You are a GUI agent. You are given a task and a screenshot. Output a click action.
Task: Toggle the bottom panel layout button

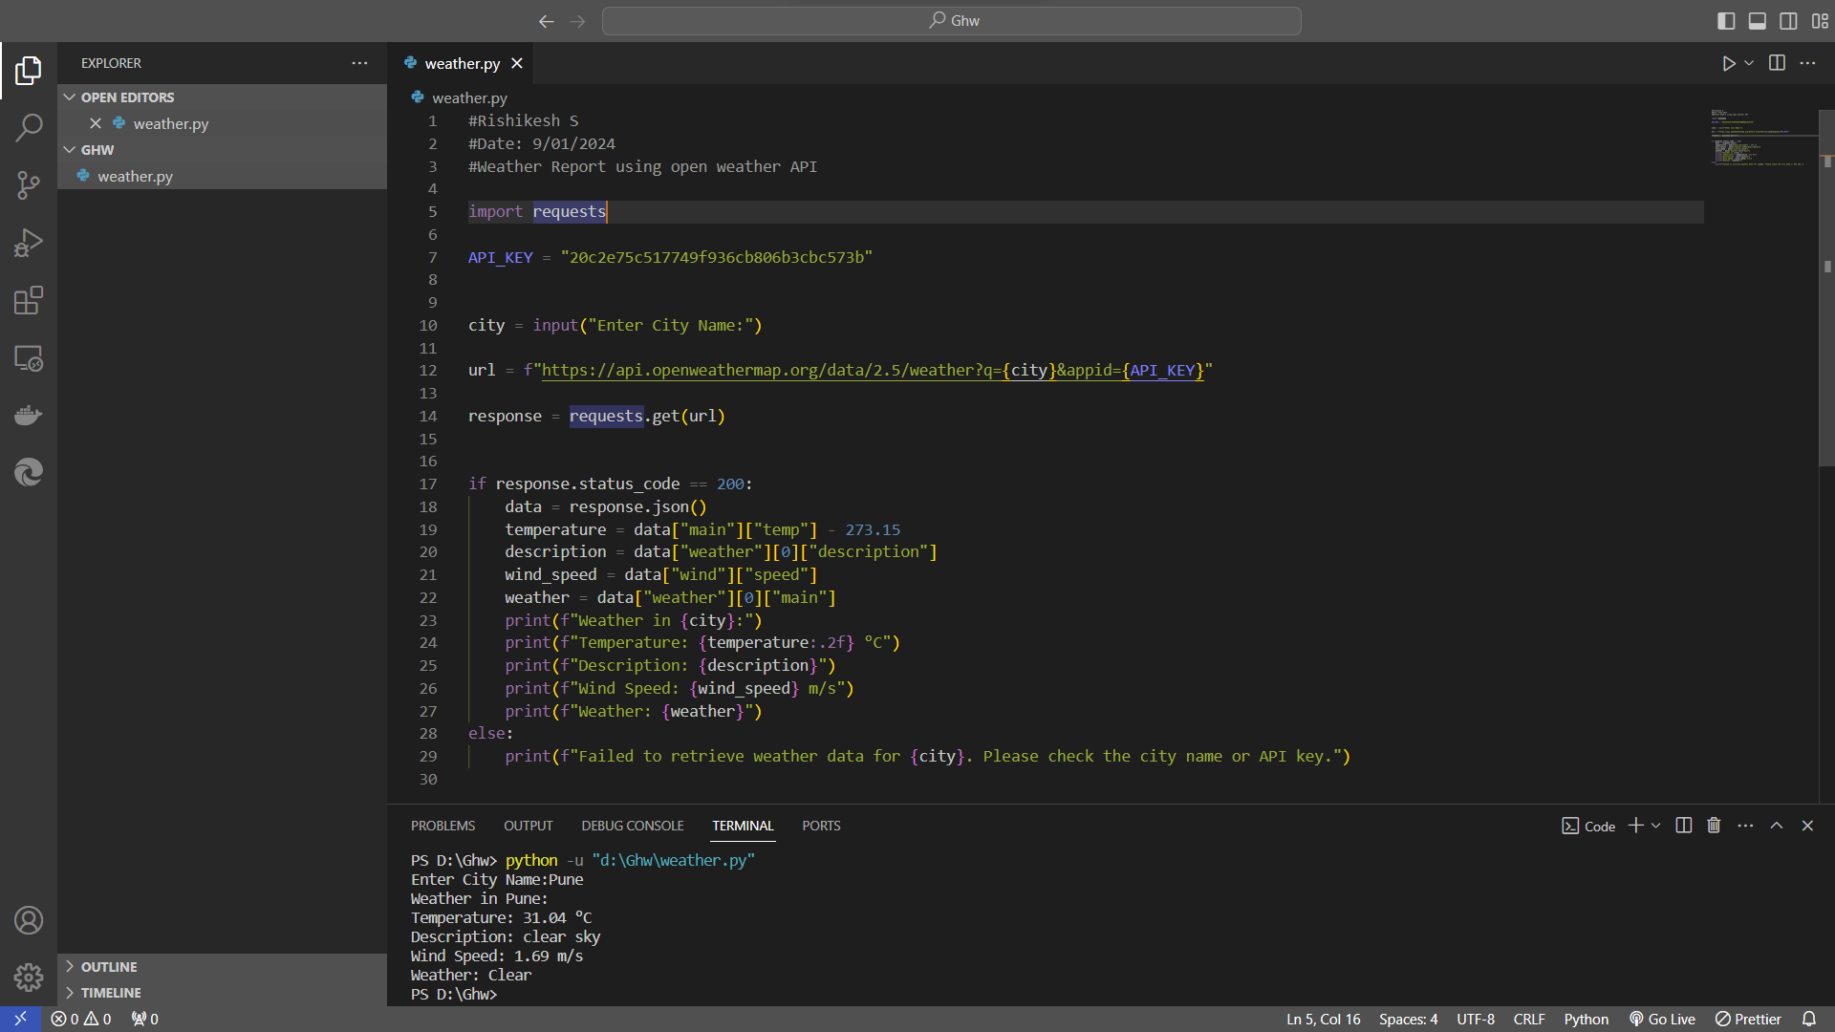(x=1757, y=21)
